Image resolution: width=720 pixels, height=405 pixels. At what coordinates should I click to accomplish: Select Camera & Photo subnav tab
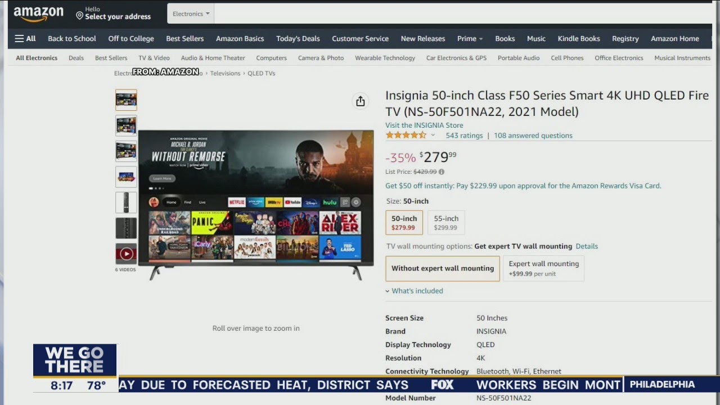click(321, 58)
